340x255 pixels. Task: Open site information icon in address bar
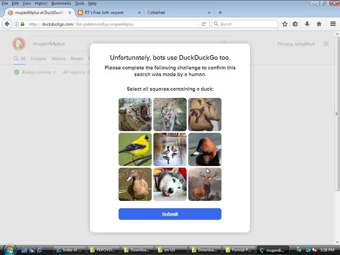(17, 24)
